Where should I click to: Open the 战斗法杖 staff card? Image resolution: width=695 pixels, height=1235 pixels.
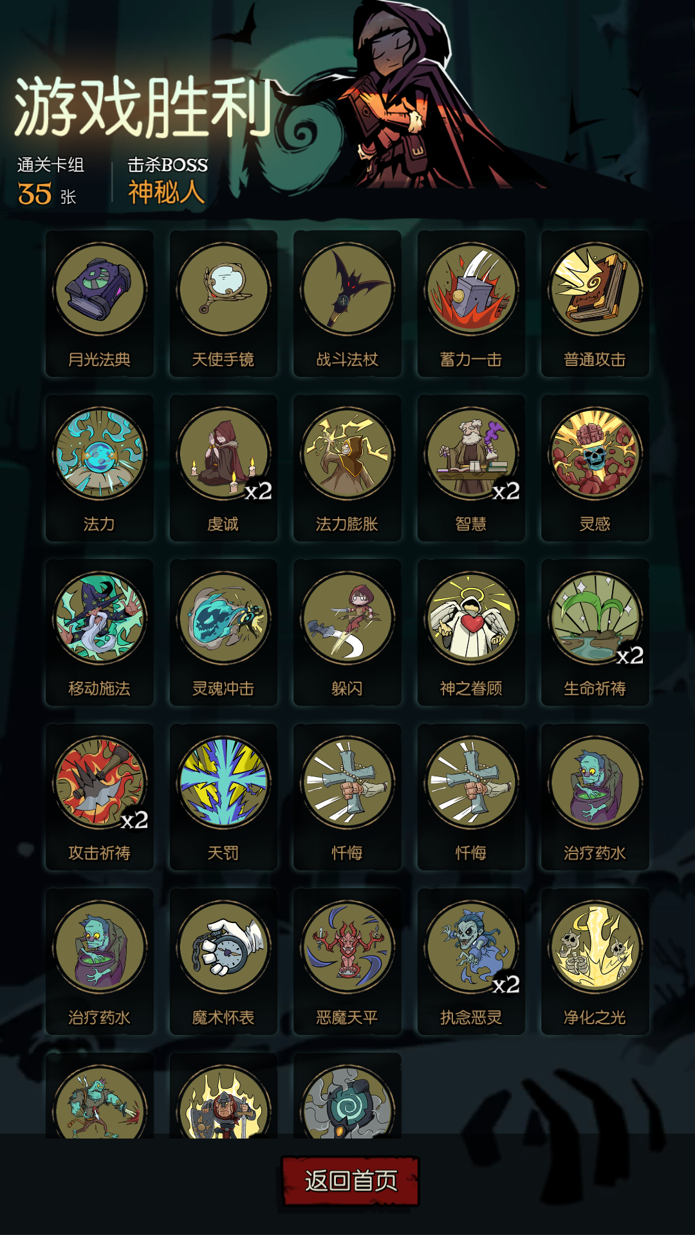[x=347, y=304]
